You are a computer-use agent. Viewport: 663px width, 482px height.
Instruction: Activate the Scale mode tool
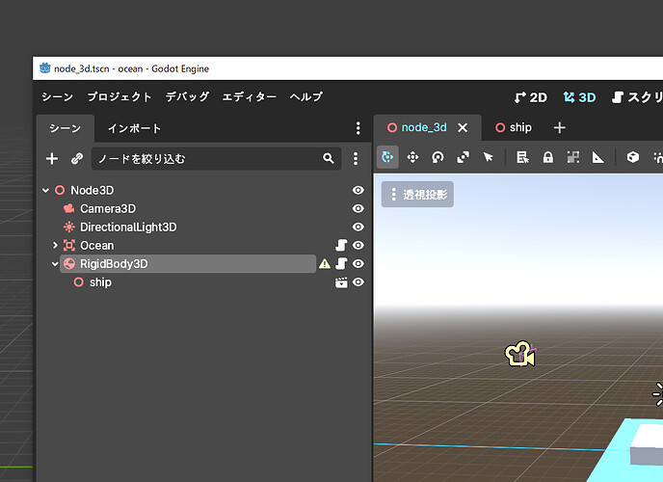[x=463, y=157]
